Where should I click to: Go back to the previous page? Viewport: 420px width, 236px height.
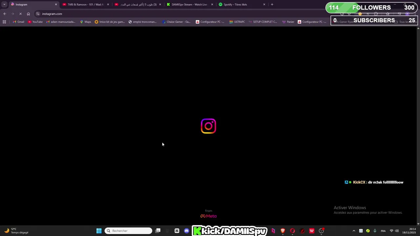tap(5, 14)
